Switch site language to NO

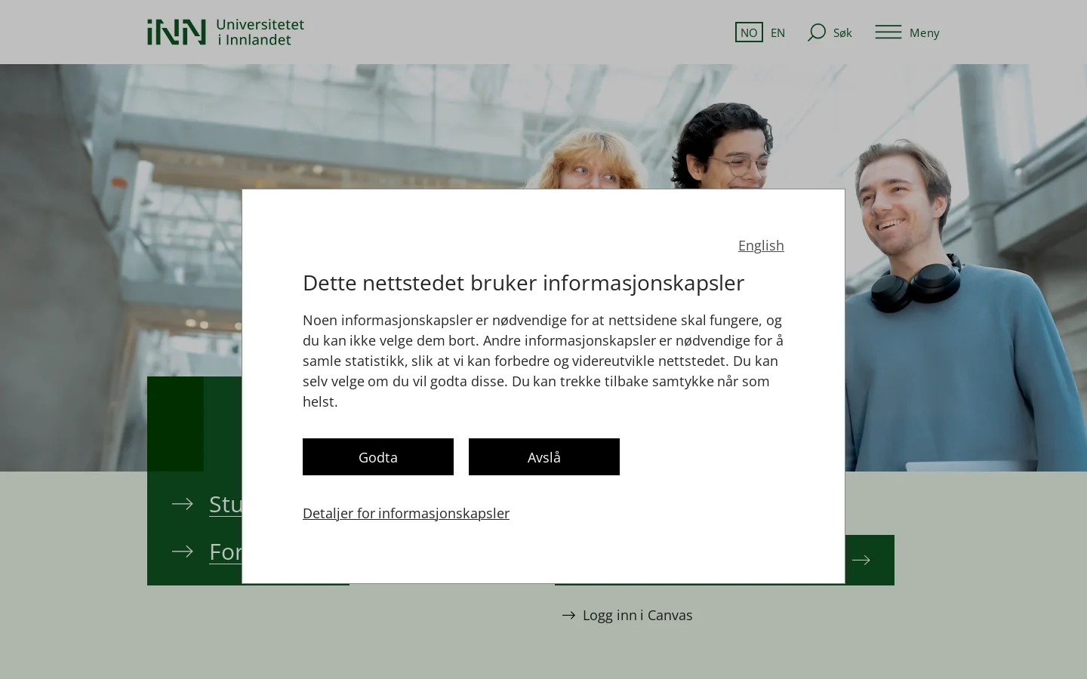(x=749, y=32)
